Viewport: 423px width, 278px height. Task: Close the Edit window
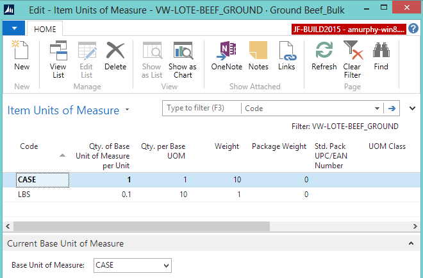(407, 8)
